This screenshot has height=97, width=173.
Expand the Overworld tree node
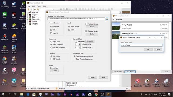(x=28, y=19)
